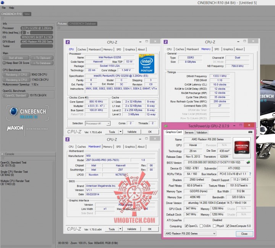The width and height of the screenshot is (275, 248).
Task: Switch to SPD tab in CPU-Z Memory window
Action: (x=217, y=49)
